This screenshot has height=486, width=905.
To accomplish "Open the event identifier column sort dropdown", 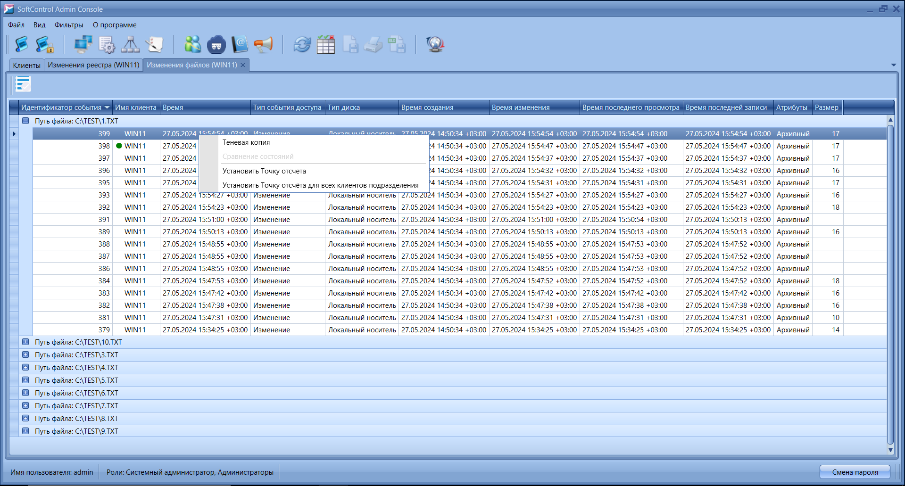I will 107,107.
